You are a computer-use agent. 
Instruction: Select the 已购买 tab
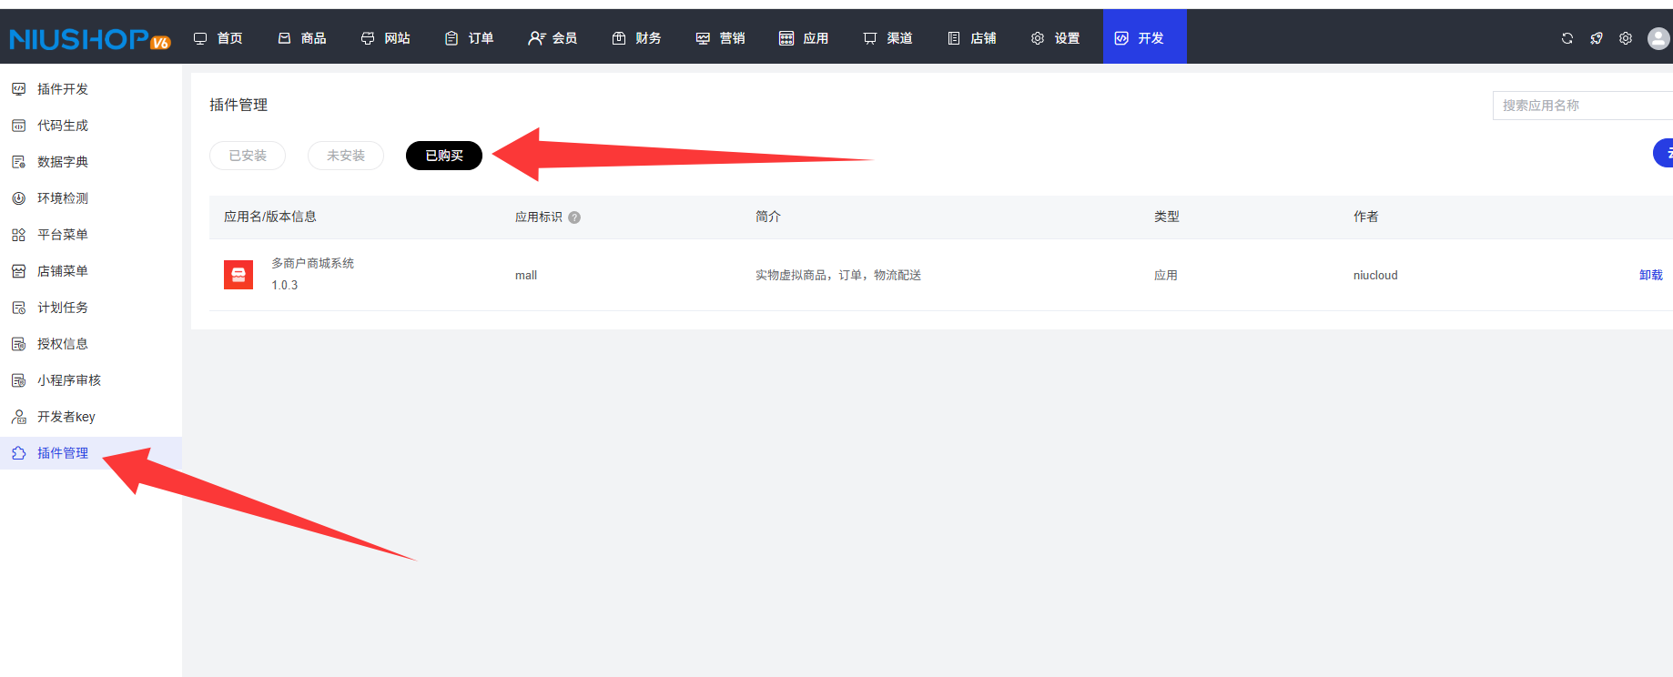[x=444, y=156]
